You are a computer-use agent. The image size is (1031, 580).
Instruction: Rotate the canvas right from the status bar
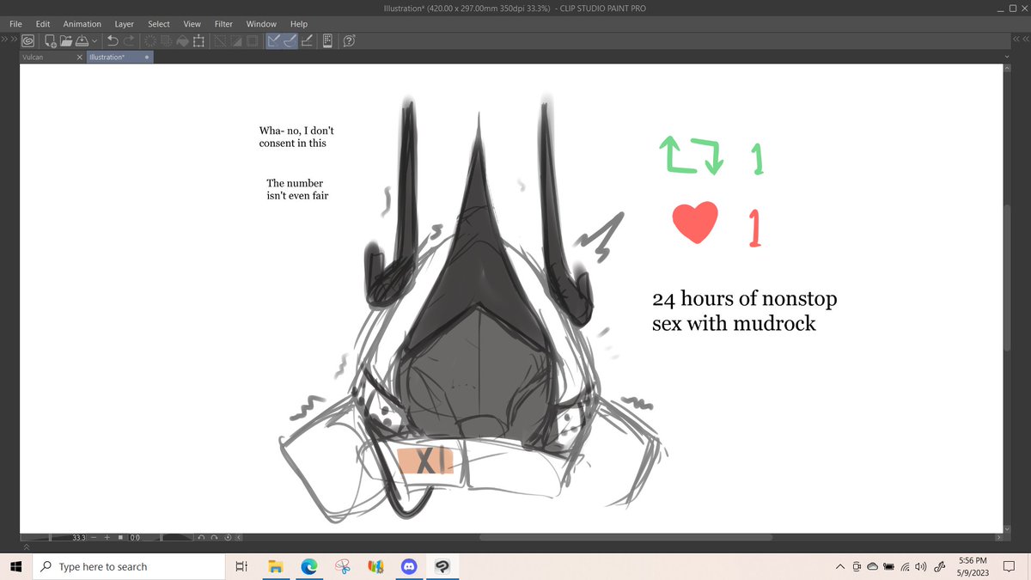(x=214, y=538)
